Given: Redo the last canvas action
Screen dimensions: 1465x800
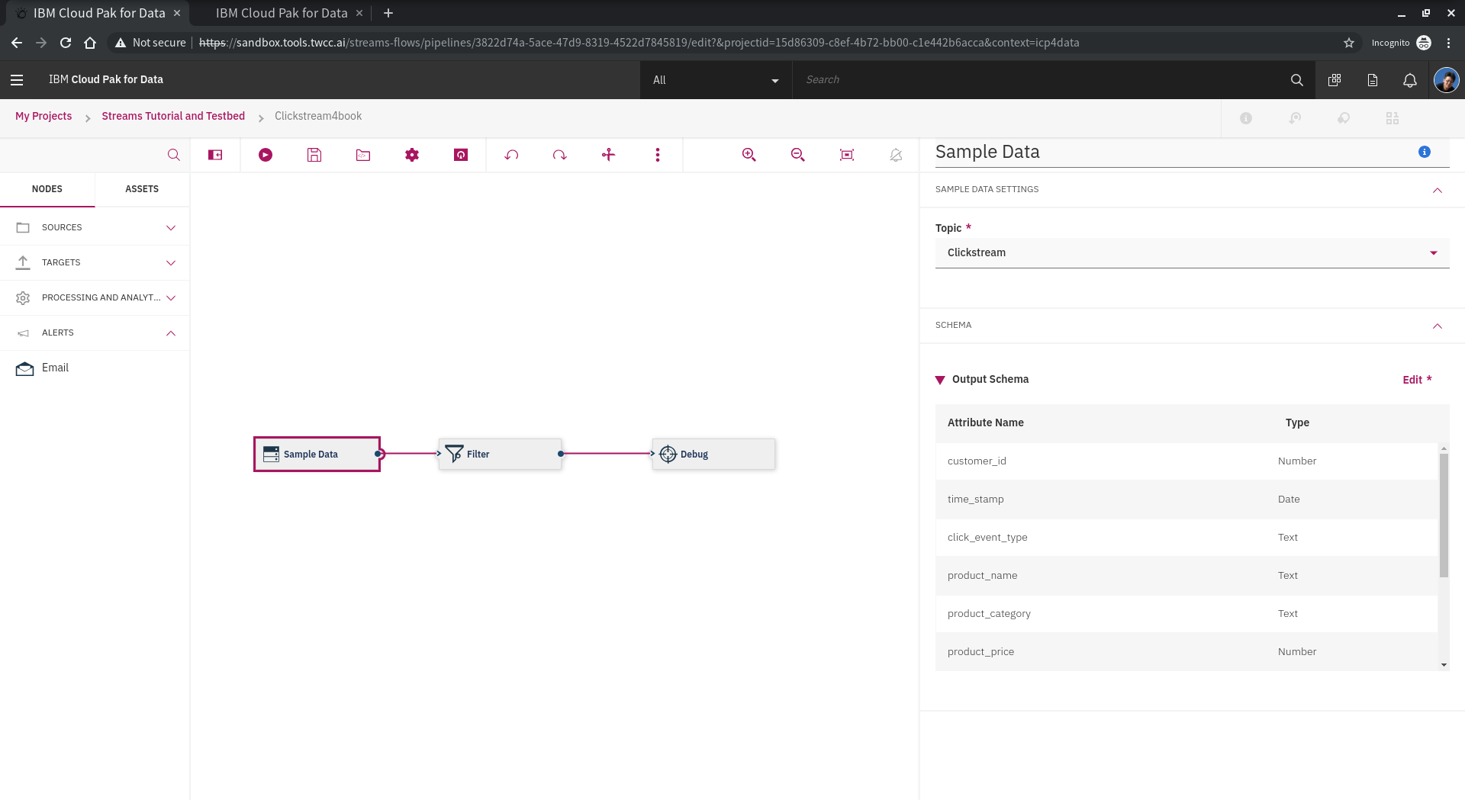Looking at the screenshot, I should [x=560, y=155].
